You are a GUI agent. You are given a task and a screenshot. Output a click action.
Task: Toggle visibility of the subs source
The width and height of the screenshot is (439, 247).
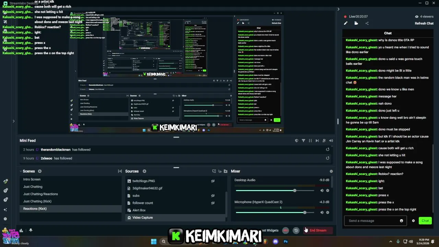pyautogui.click(x=213, y=196)
